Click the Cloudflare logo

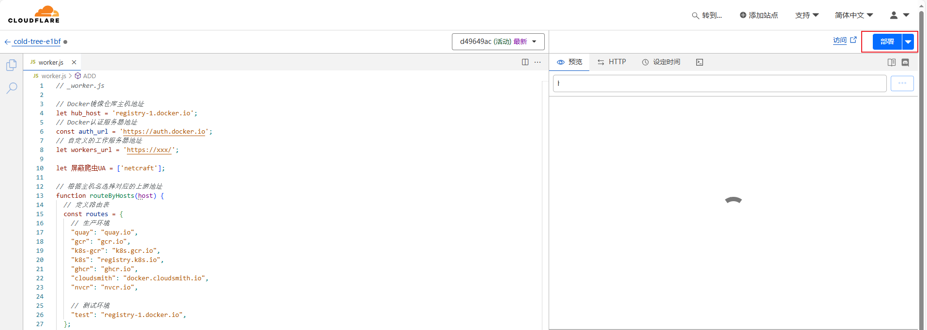coord(34,14)
